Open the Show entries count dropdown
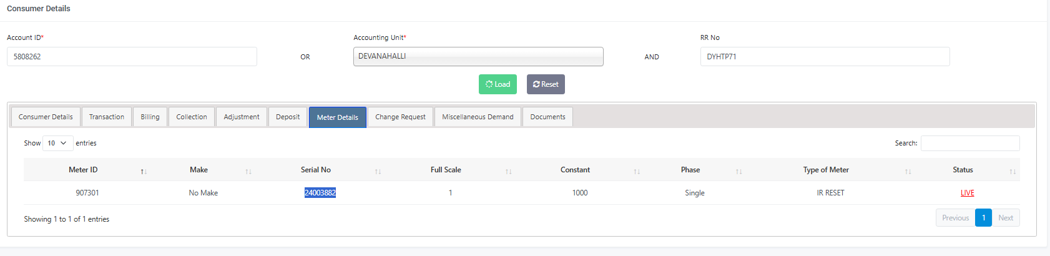This screenshot has height=256, width=1050. pyautogui.click(x=57, y=143)
